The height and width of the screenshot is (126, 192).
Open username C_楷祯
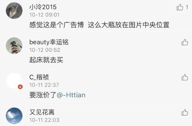[39, 77]
